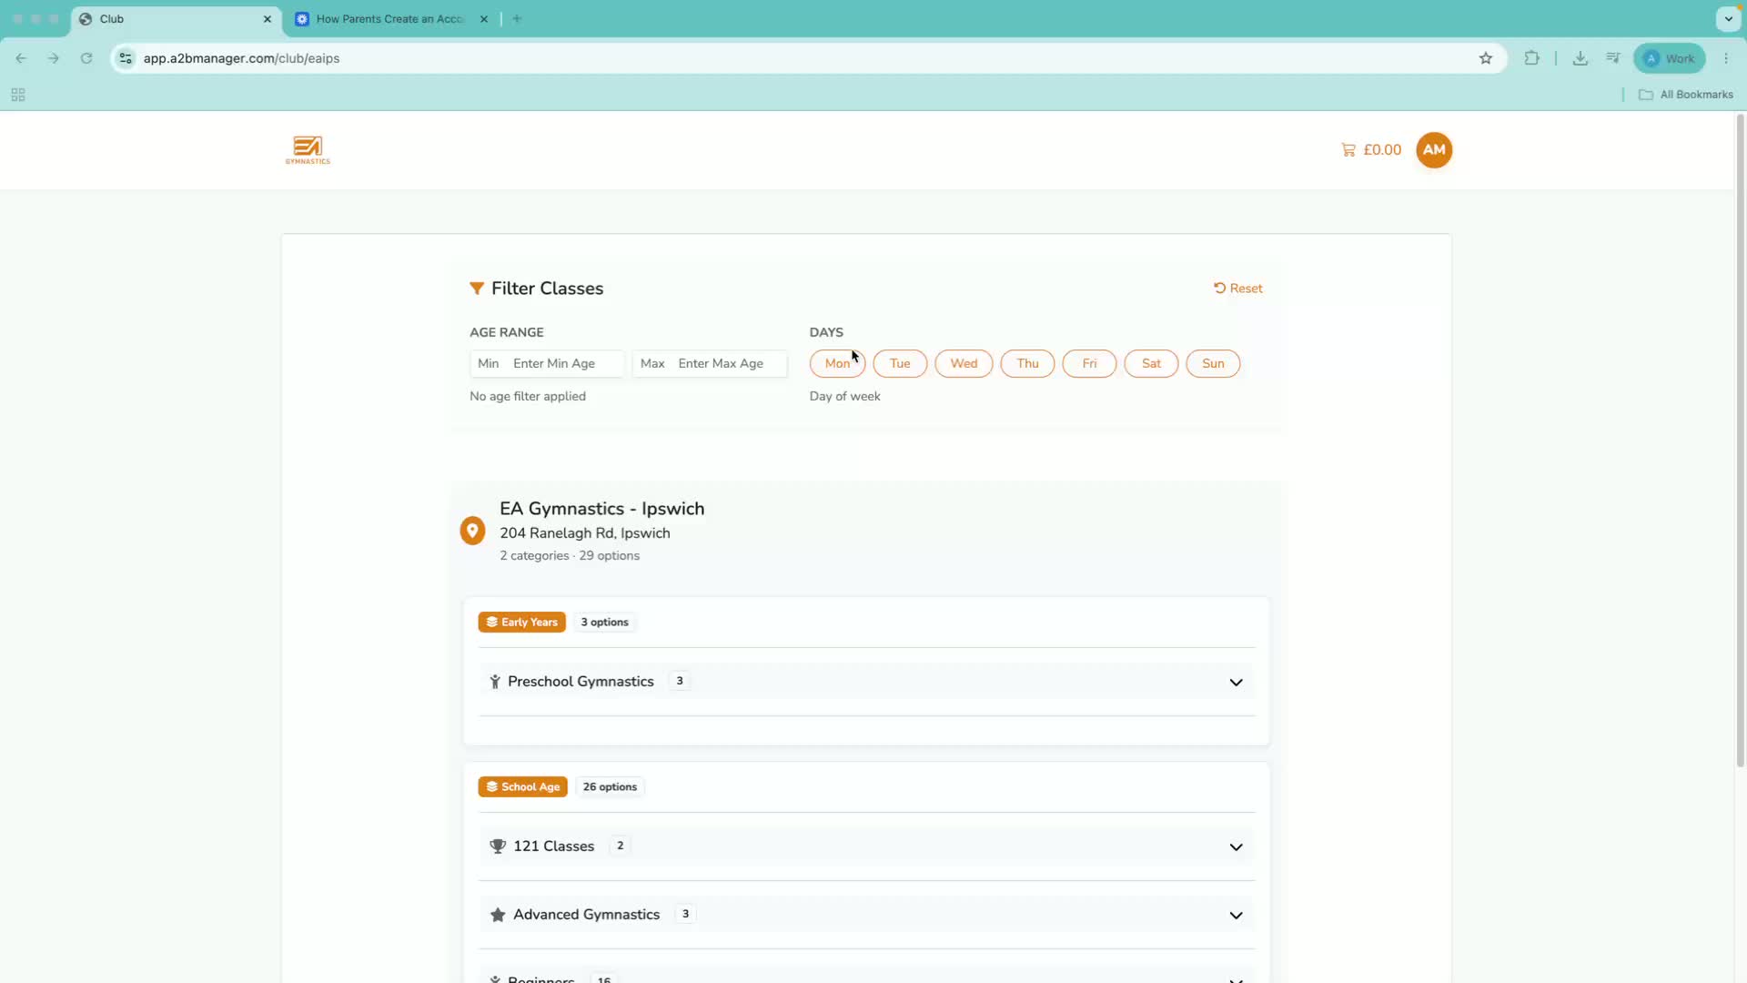Reload the page
This screenshot has width=1747, height=983.
tap(86, 58)
